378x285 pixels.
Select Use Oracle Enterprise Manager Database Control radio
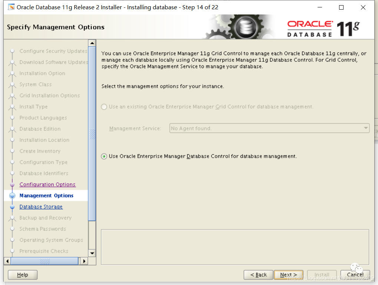104,157
